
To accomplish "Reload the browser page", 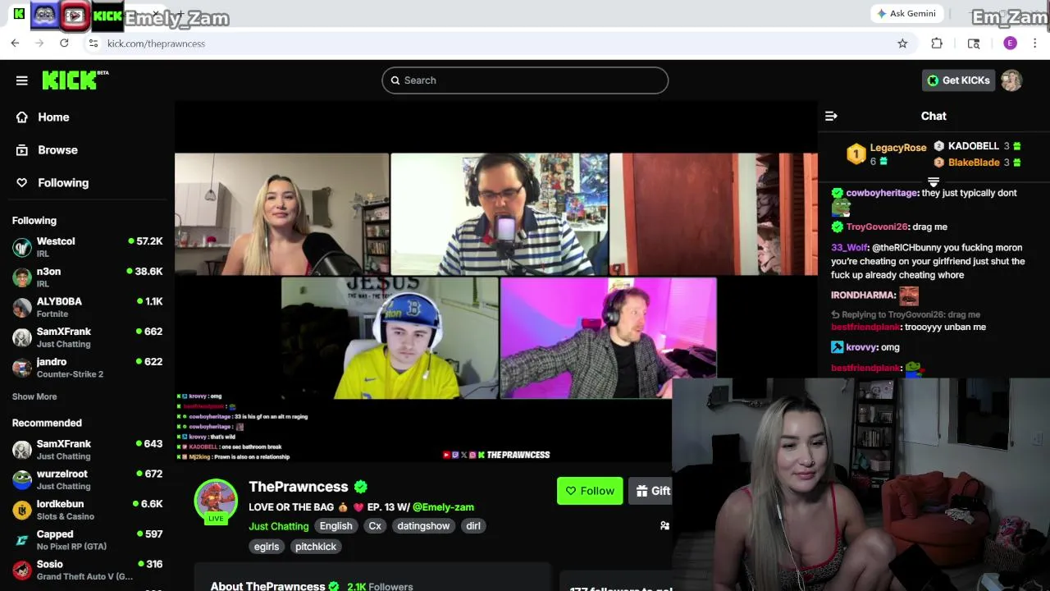I will (64, 44).
